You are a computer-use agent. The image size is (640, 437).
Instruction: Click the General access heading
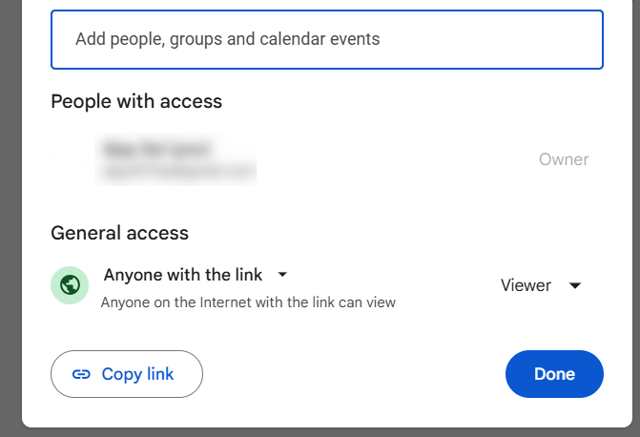[119, 233]
